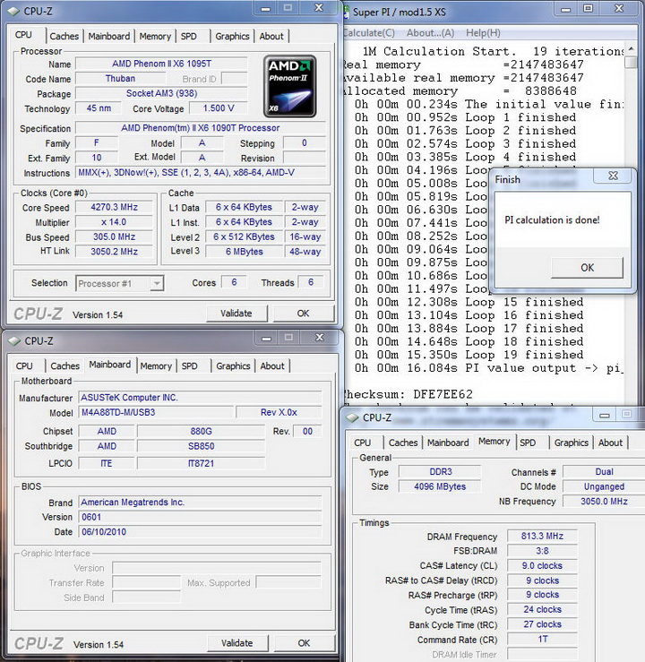Click the Checksum: DFE7EE62 line

(408, 394)
